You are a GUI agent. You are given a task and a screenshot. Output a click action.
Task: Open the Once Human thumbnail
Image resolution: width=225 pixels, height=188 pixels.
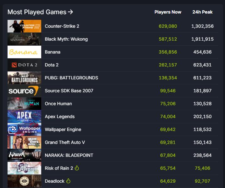click(x=25, y=104)
